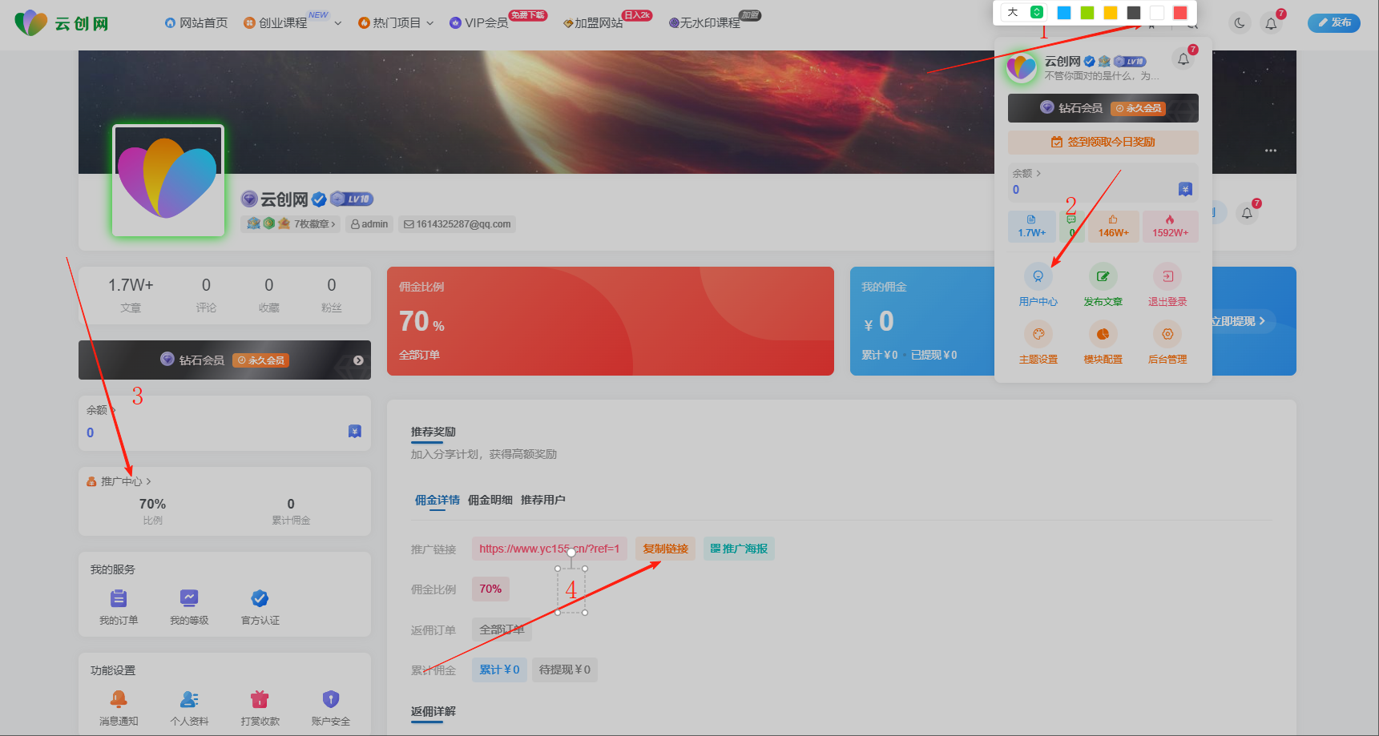1379x736 pixels.
Task: Open 模块配置 pie-chart icon
Action: pos(1103,333)
